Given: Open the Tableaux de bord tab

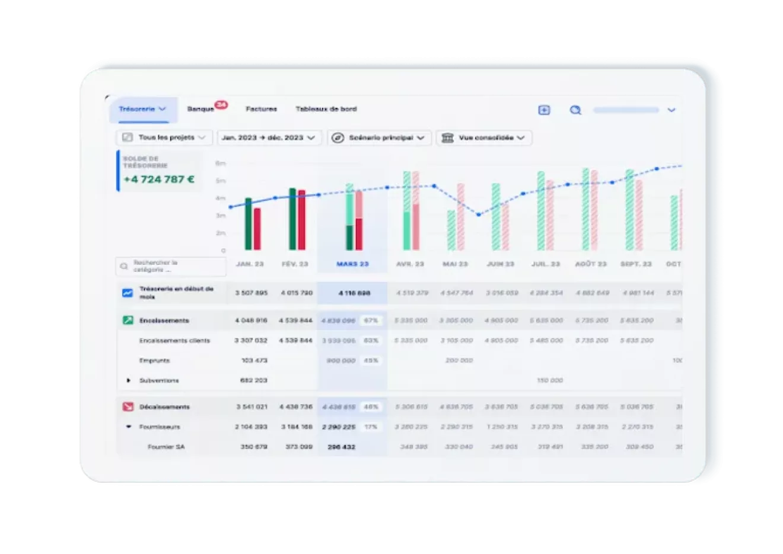Looking at the screenshot, I should pos(326,109).
